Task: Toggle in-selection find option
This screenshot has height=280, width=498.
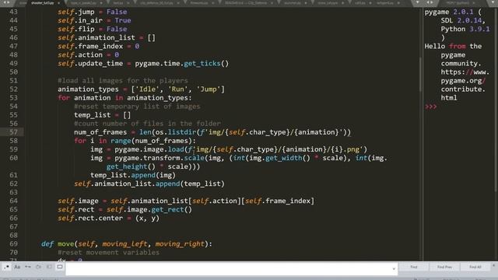Action: (x=49, y=267)
